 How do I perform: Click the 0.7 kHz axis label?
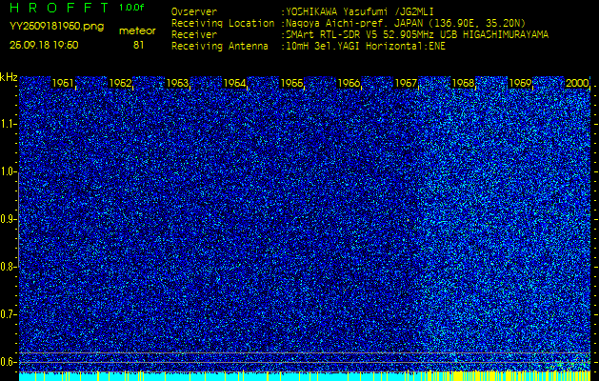[8, 314]
